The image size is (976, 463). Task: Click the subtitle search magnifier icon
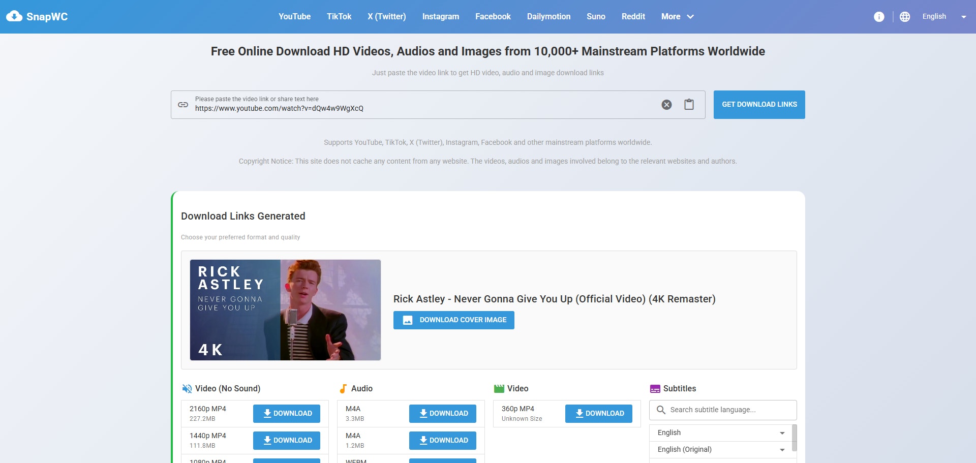(661, 410)
